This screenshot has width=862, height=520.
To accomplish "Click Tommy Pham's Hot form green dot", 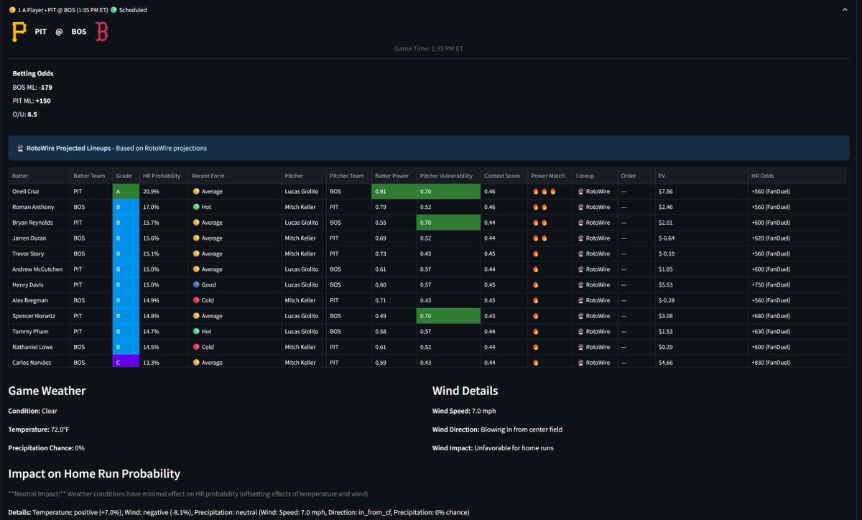I will (x=196, y=332).
